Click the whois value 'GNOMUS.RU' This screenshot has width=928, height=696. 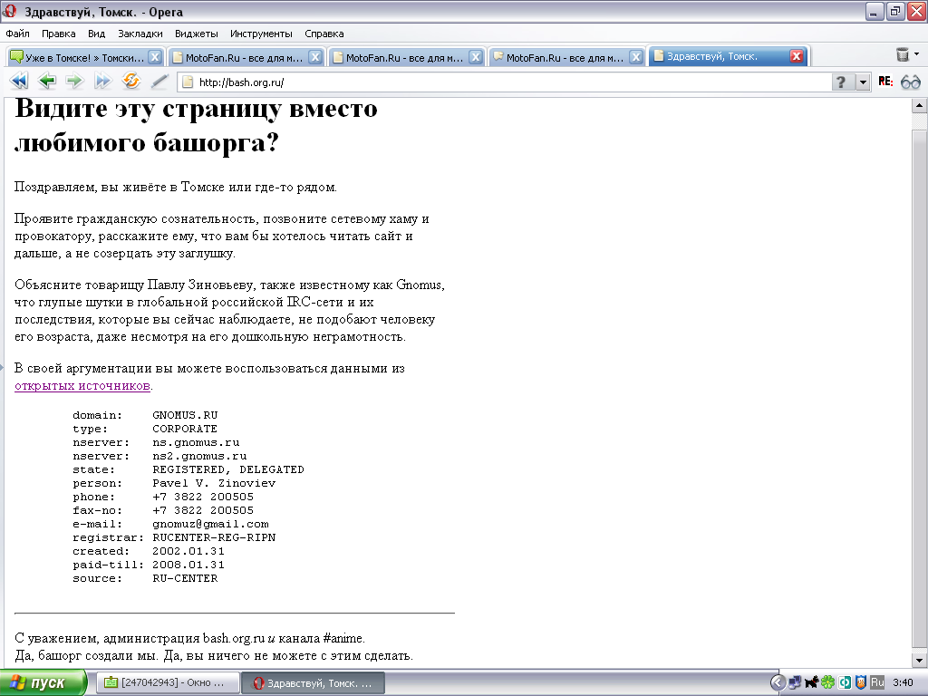(x=185, y=415)
